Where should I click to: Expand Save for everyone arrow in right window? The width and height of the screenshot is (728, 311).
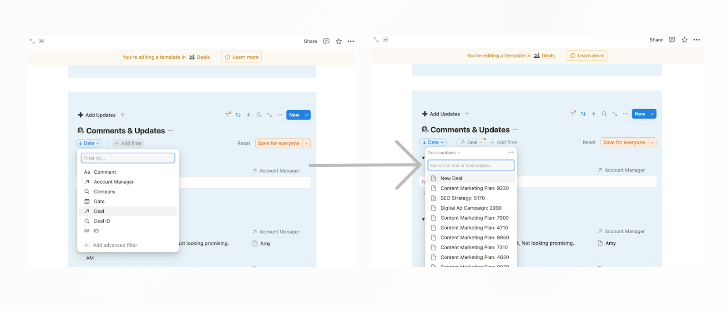click(x=652, y=142)
